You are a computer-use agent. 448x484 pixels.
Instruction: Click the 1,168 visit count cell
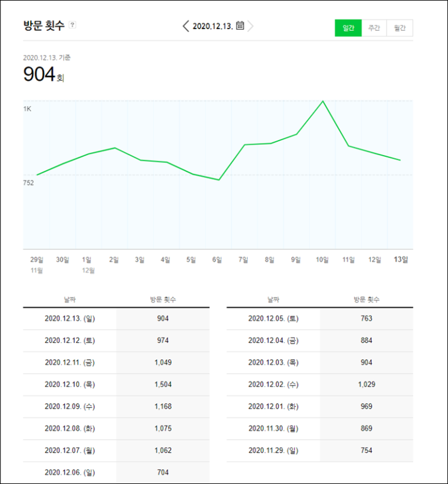[x=163, y=407]
